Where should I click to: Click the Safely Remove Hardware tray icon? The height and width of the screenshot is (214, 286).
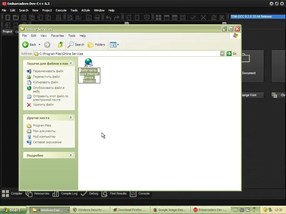[270, 210]
